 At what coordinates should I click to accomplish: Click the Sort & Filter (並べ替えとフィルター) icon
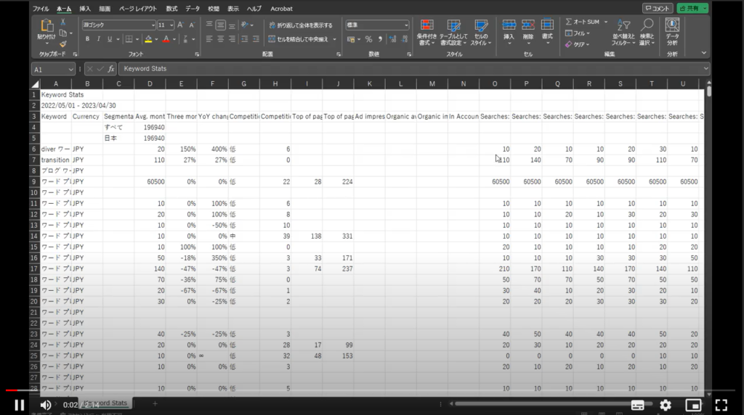pyautogui.click(x=623, y=28)
